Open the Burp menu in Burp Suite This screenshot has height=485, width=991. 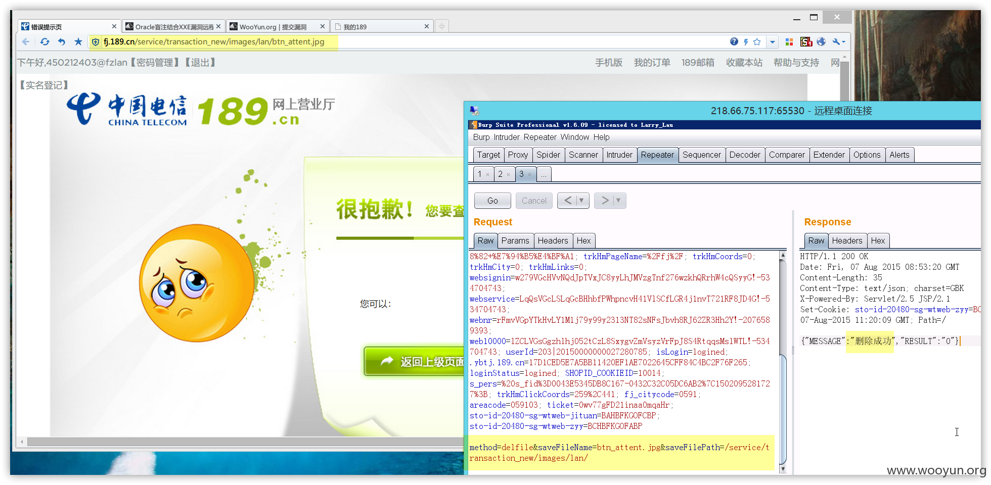click(481, 137)
